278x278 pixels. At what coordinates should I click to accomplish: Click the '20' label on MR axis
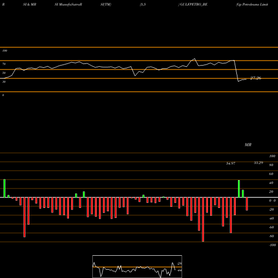click(x=271, y=192)
